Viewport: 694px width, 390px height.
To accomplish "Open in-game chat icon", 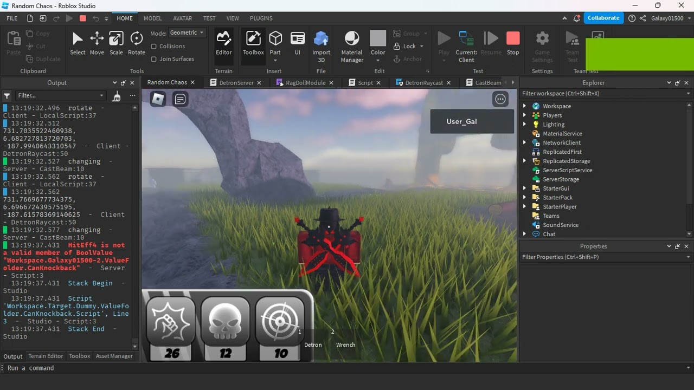I will (x=181, y=99).
